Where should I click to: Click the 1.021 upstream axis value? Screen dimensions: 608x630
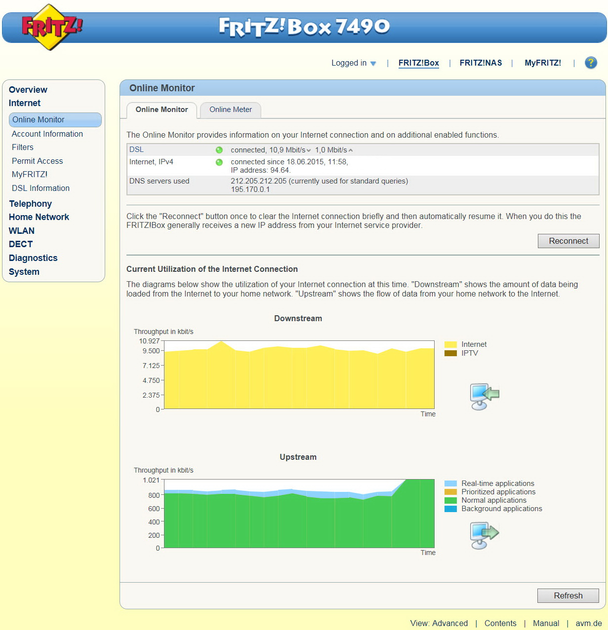(151, 480)
